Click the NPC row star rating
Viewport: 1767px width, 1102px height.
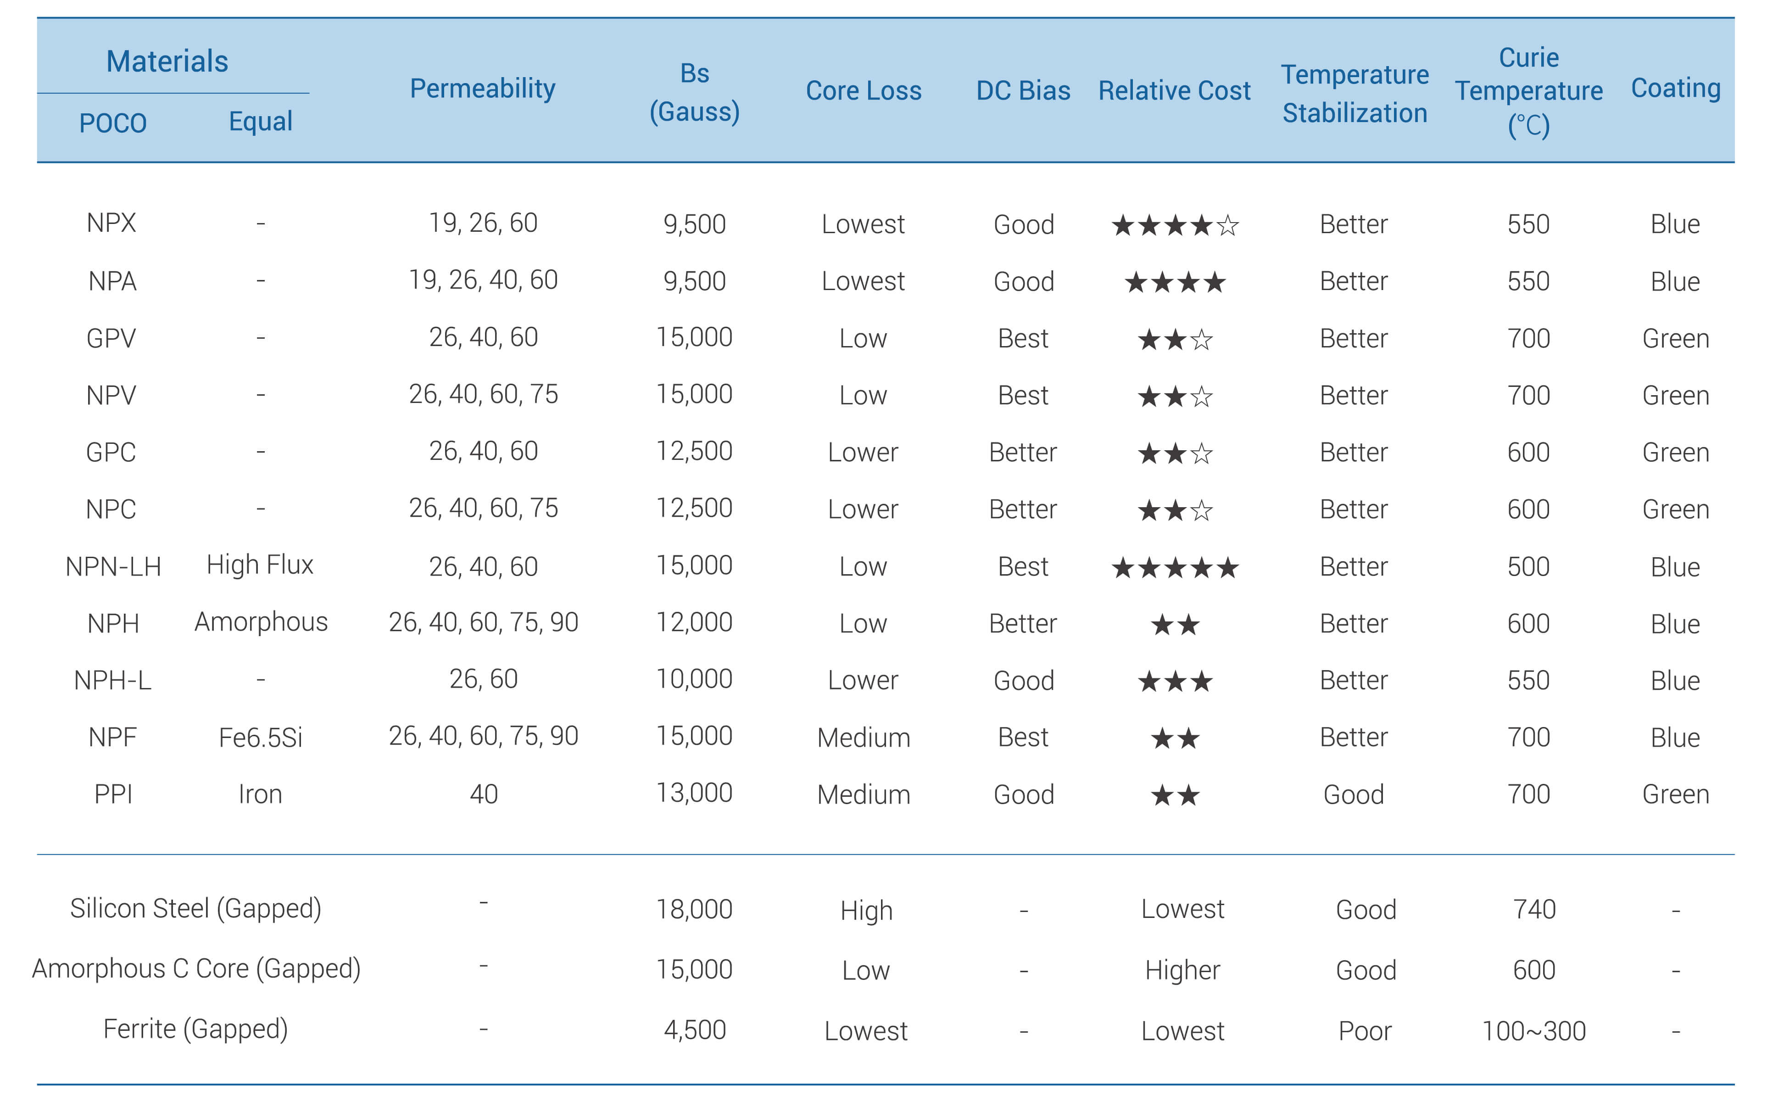tap(1174, 510)
